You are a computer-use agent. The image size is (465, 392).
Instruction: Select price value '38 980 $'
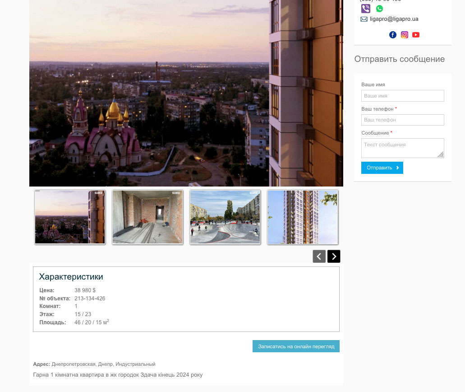tap(85, 290)
